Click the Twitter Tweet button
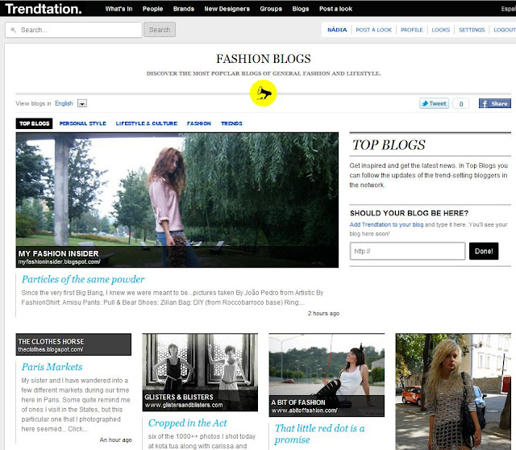 435,103
